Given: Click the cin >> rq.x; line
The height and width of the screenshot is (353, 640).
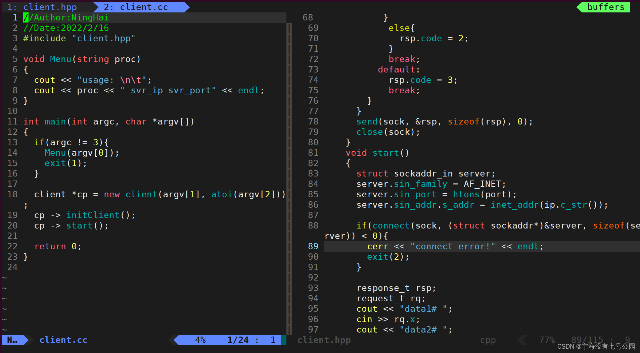Looking at the screenshot, I should coord(388,319).
